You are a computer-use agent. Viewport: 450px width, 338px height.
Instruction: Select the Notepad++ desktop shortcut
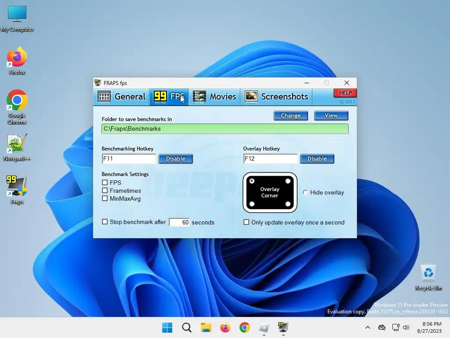pos(17,147)
